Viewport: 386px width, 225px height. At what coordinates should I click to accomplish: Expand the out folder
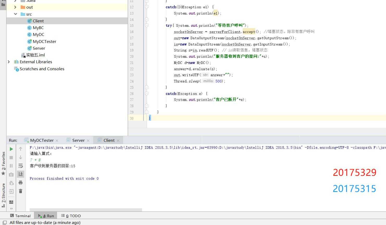pyautogui.click(x=15, y=7)
